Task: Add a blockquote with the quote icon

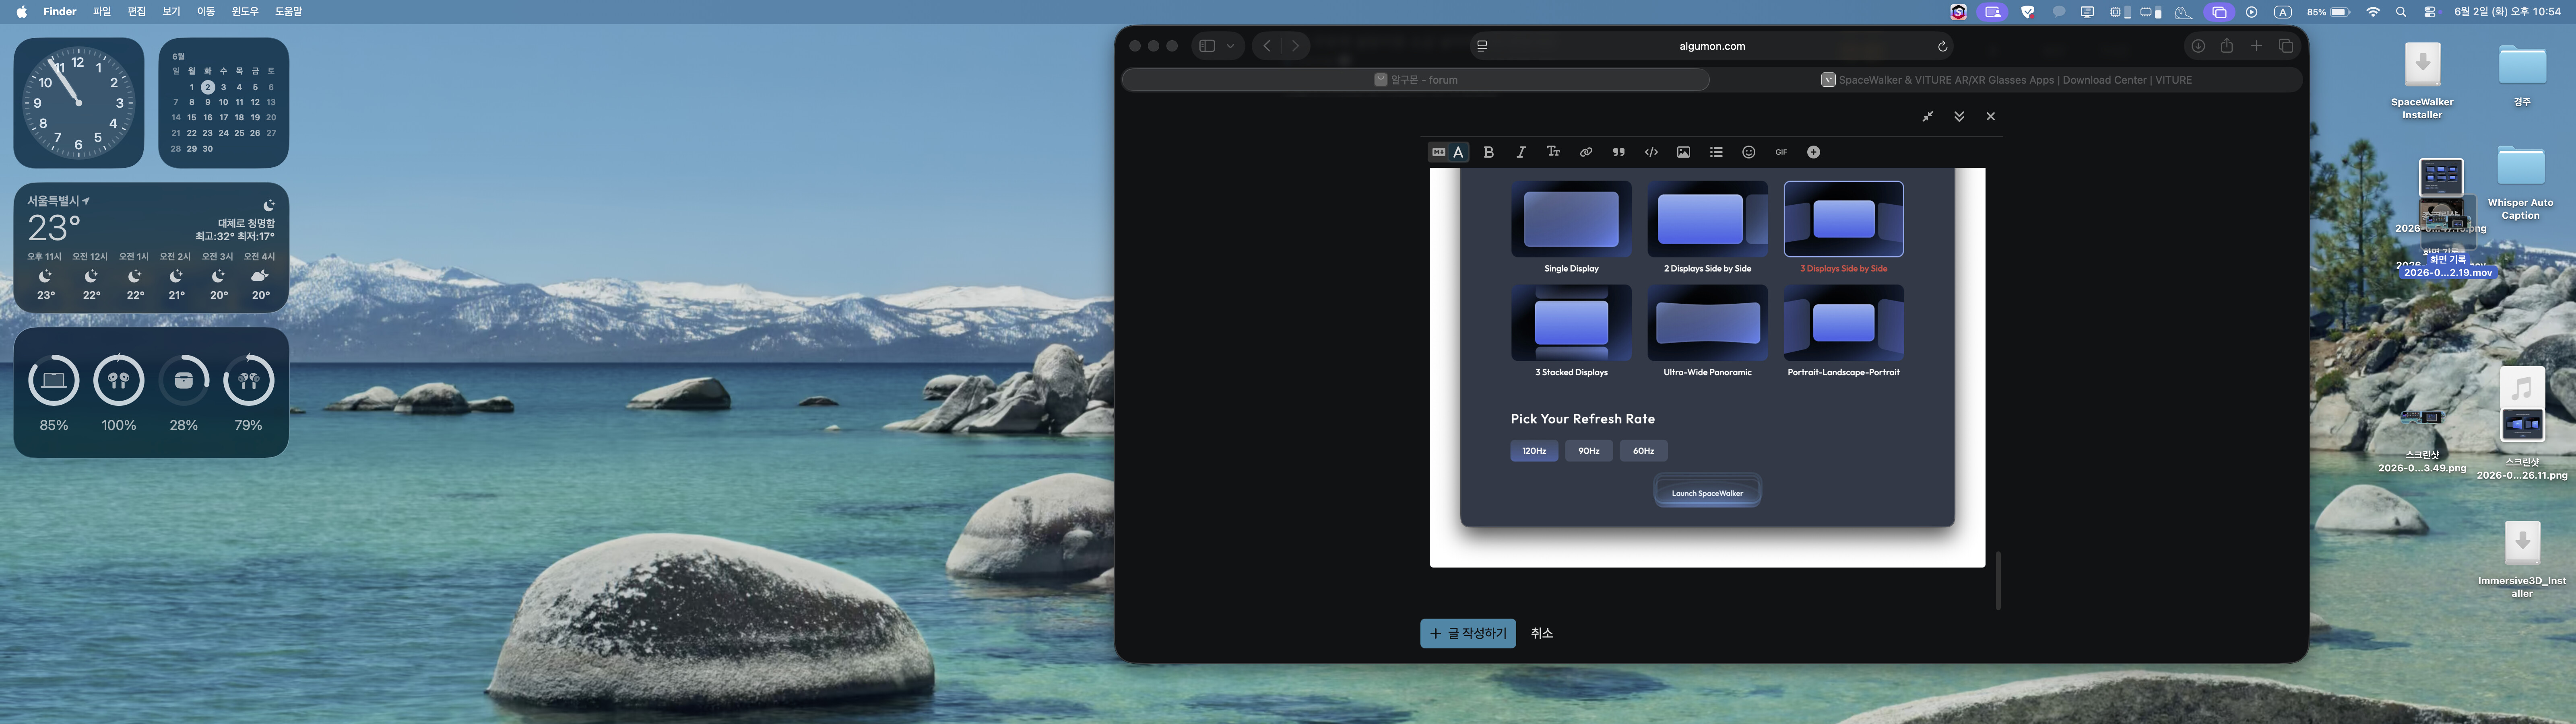Action: (x=1618, y=152)
